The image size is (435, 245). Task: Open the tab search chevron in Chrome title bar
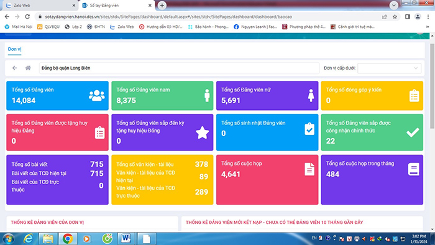pos(393,5)
